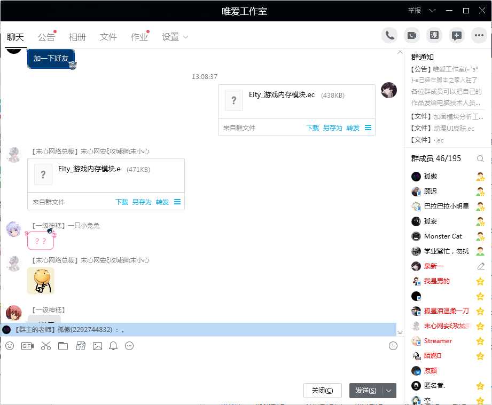Open the more tools circle icon

(129, 346)
